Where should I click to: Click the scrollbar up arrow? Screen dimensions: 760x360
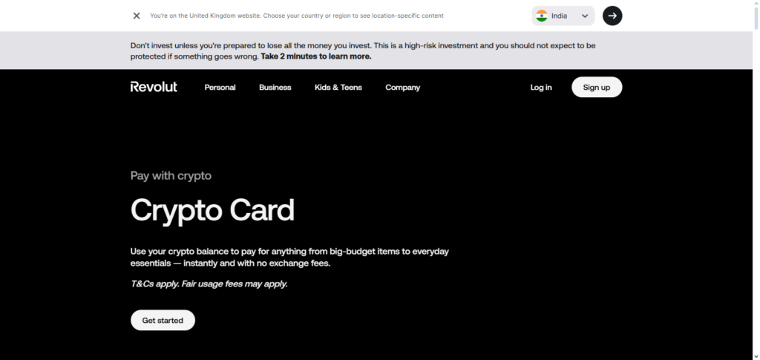[x=755, y=4]
